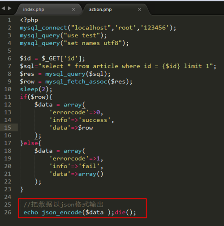224x226 pixels.
Task: Close the index.php tab
Action: click(73, 9)
